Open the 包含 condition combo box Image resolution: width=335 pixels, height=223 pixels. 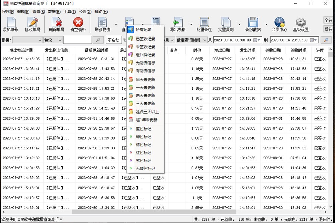(x=52, y=40)
